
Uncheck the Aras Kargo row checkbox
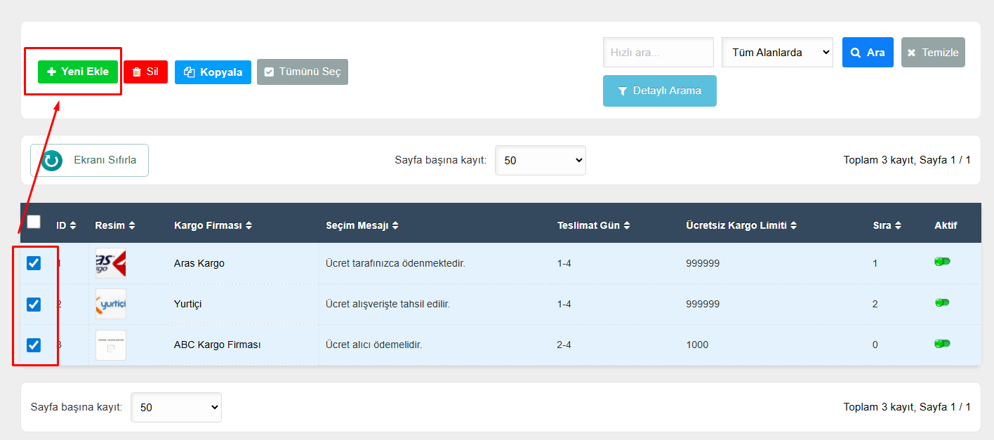pyautogui.click(x=34, y=263)
